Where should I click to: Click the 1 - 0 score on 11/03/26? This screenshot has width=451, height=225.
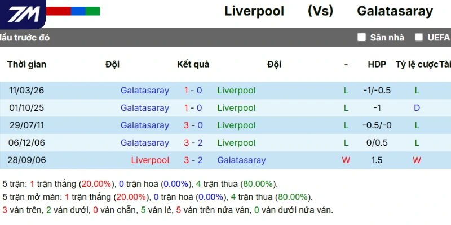pos(193,90)
